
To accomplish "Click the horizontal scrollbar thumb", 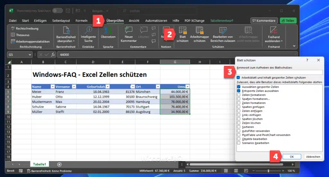I will (236, 164).
